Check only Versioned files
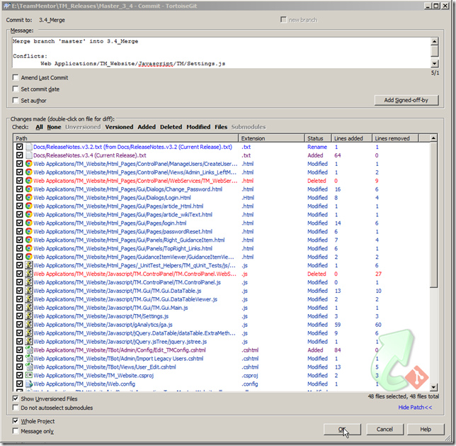 click(119, 127)
